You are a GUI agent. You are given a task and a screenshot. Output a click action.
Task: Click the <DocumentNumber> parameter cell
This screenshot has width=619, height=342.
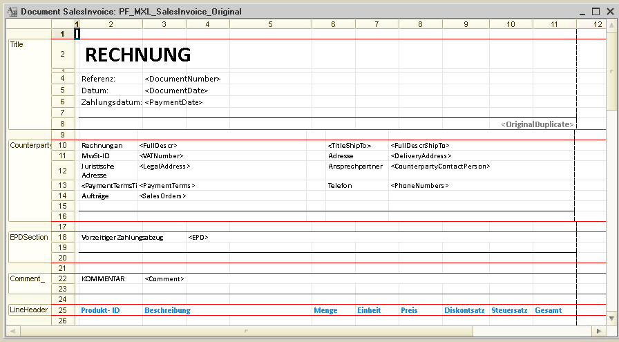pos(182,79)
